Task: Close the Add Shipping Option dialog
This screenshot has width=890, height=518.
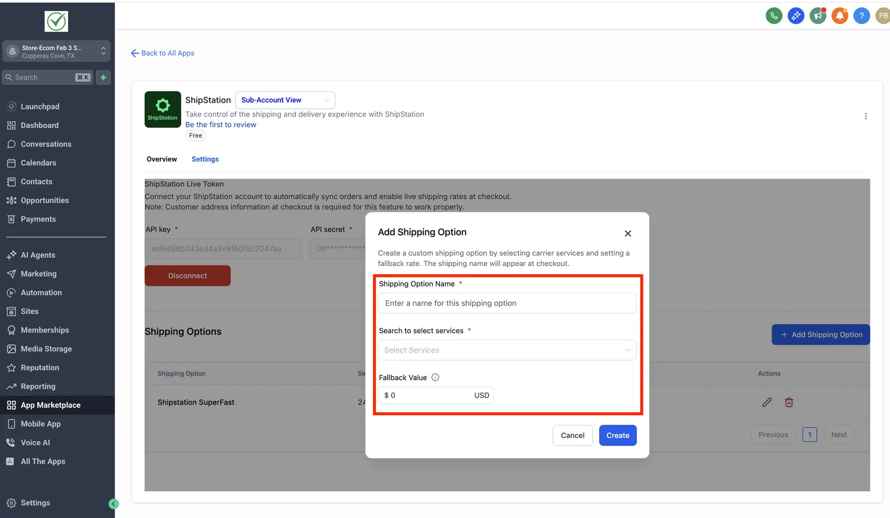Action: tap(628, 234)
